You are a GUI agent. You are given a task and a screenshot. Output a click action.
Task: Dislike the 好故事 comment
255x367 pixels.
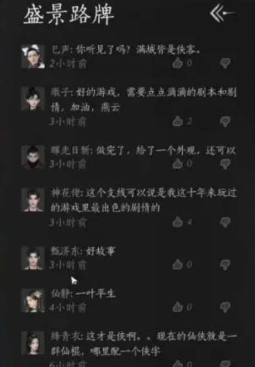click(x=225, y=265)
